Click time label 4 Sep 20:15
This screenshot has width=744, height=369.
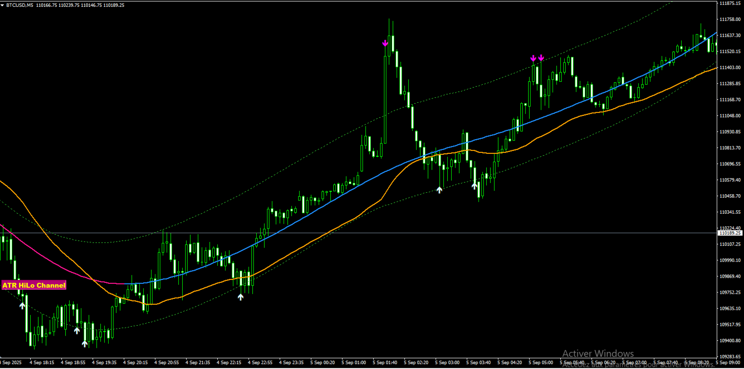coord(135,362)
